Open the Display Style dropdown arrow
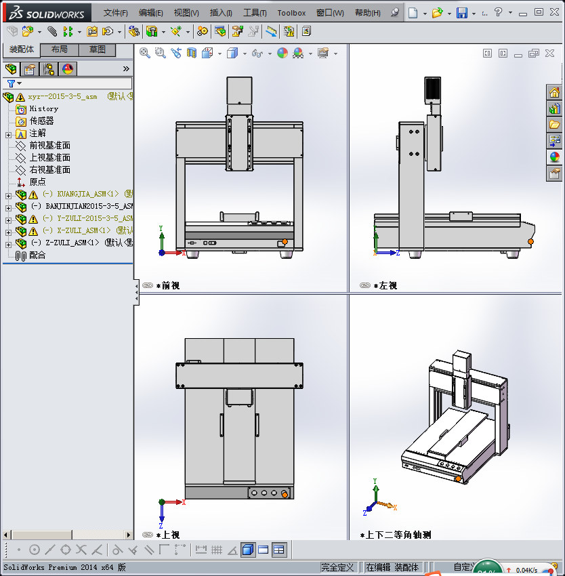 pos(245,54)
